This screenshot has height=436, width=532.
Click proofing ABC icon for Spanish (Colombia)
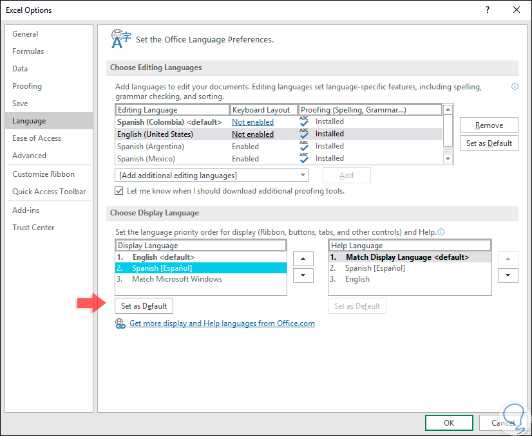tap(304, 122)
